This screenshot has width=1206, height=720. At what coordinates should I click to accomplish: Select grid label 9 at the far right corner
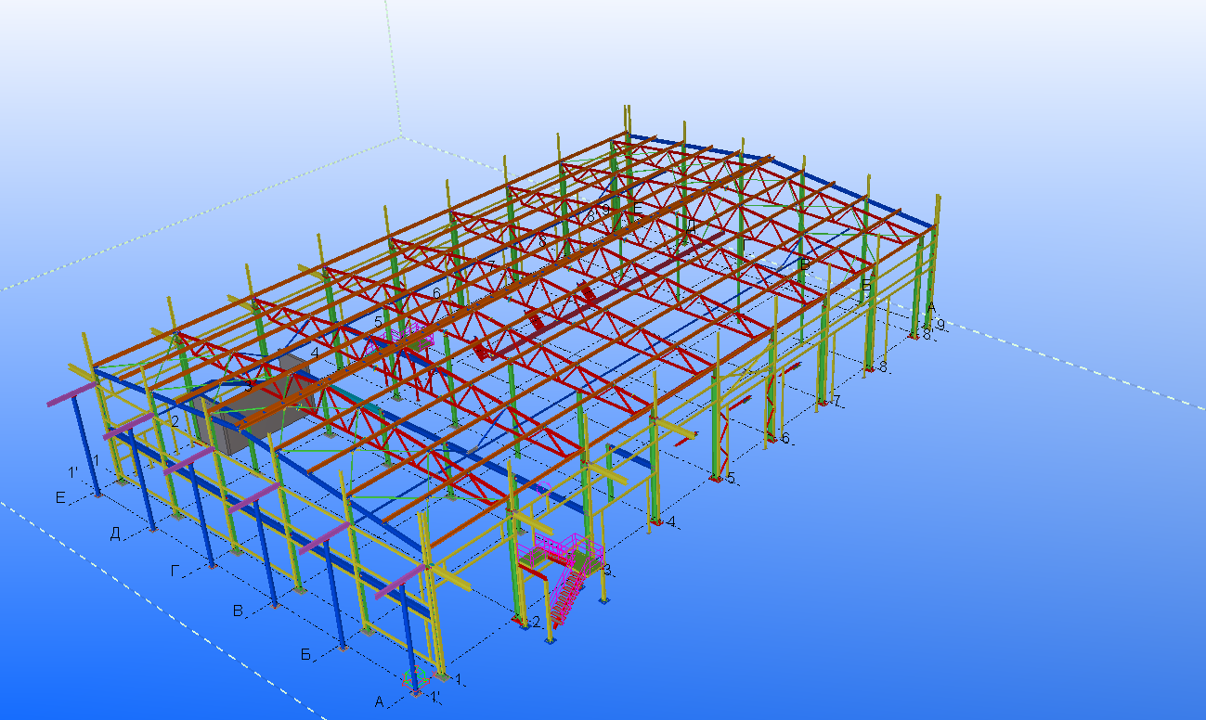[940, 325]
